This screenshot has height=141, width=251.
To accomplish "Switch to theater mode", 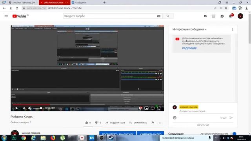I will pos(153,108).
